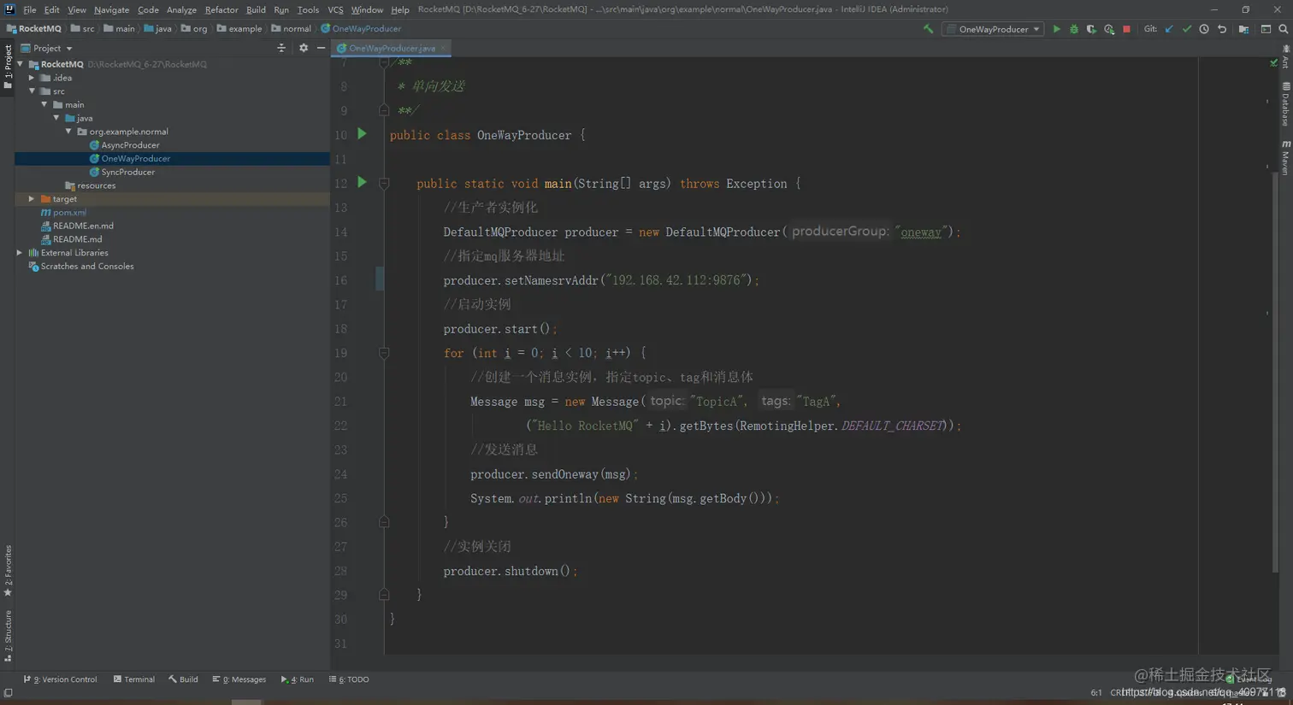
Task: Open the OneWayProducer run configuration dropdown
Action: [993, 29]
